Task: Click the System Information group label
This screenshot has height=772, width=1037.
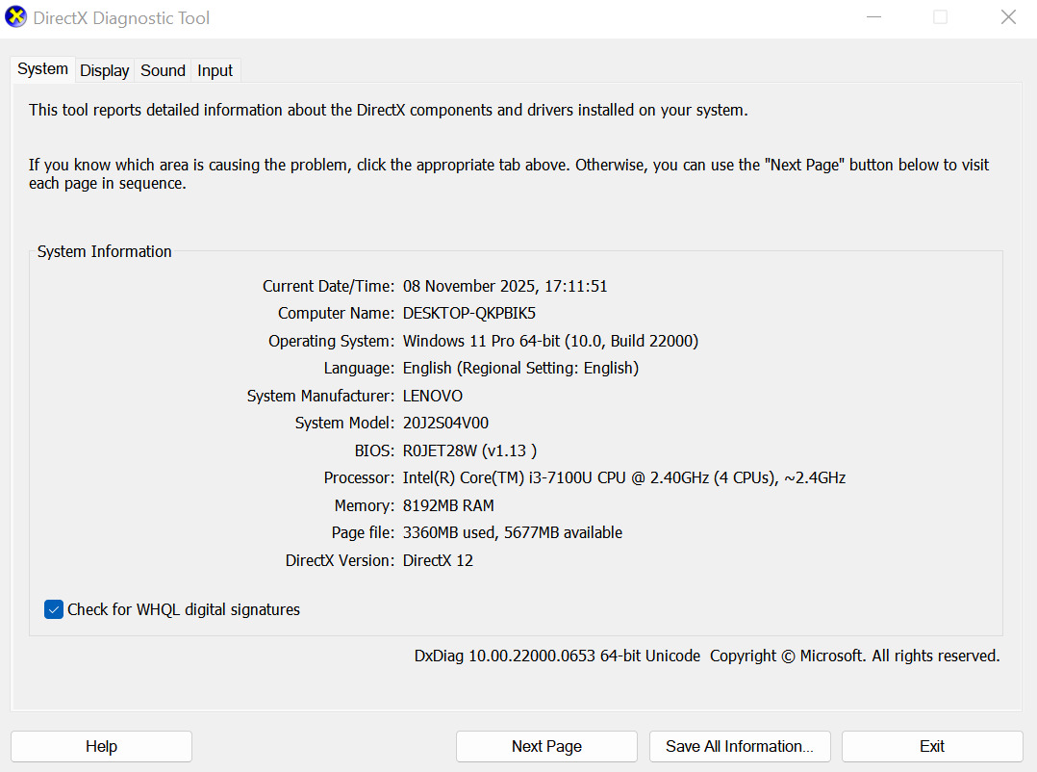Action: coord(105,252)
